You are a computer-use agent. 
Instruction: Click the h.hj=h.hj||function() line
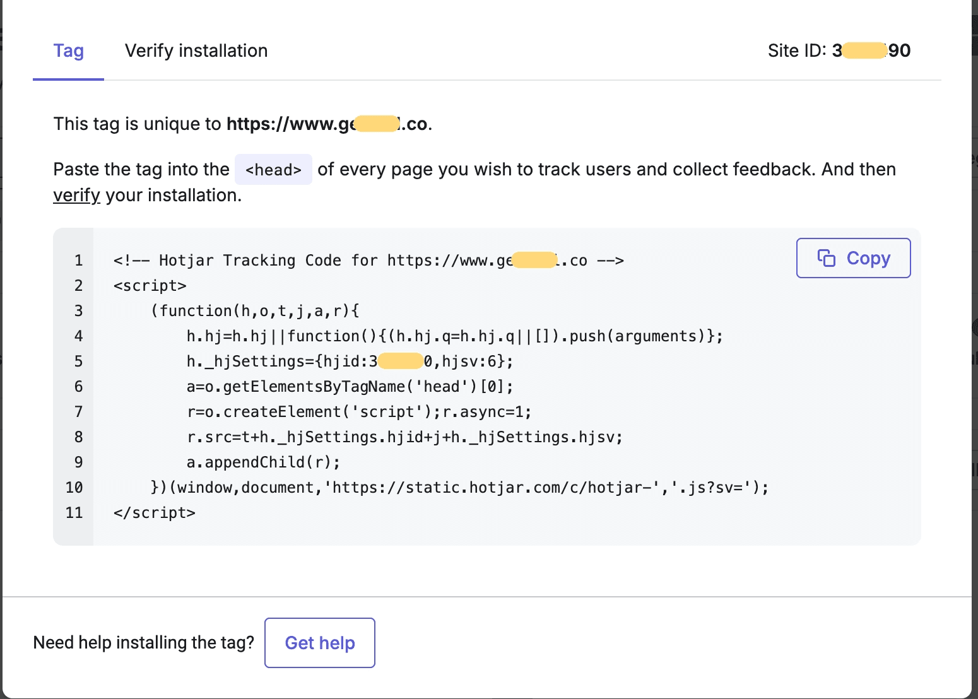455,336
